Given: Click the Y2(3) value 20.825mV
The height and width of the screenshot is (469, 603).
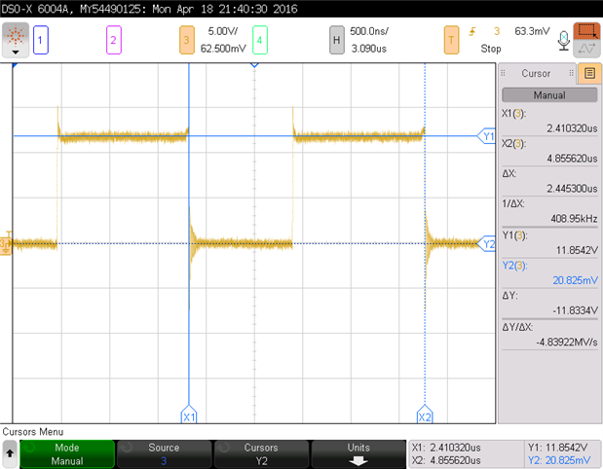Looking at the screenshot, I should point(576,280).
